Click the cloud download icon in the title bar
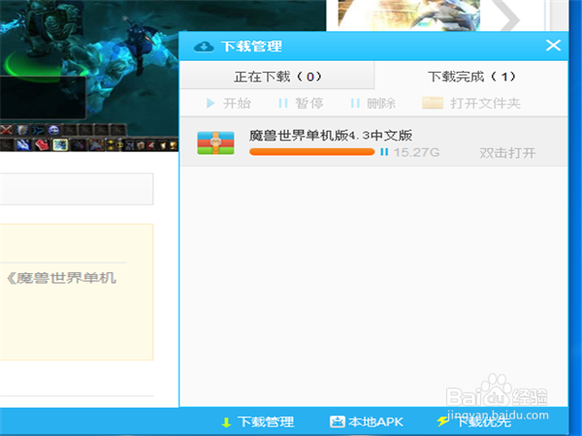Image resolution: width=582 pixels, height=436 pixels. point(204,47)
